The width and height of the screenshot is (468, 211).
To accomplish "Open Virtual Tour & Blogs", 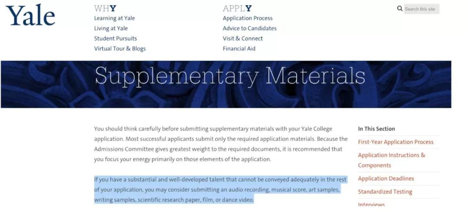I will [x=120, y=49].
